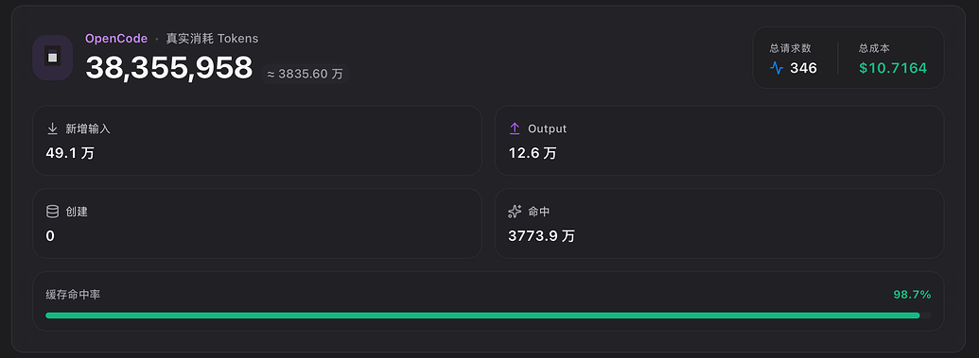Viewport: 979px width, 358px height.
Task: Click the download arrow icon beside 新增输入
Action: point(52,128)
